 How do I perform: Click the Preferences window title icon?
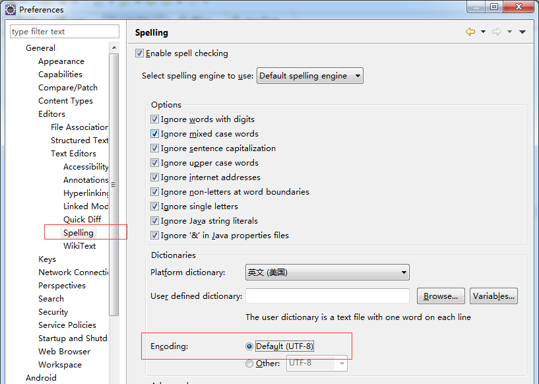(11, 9)
